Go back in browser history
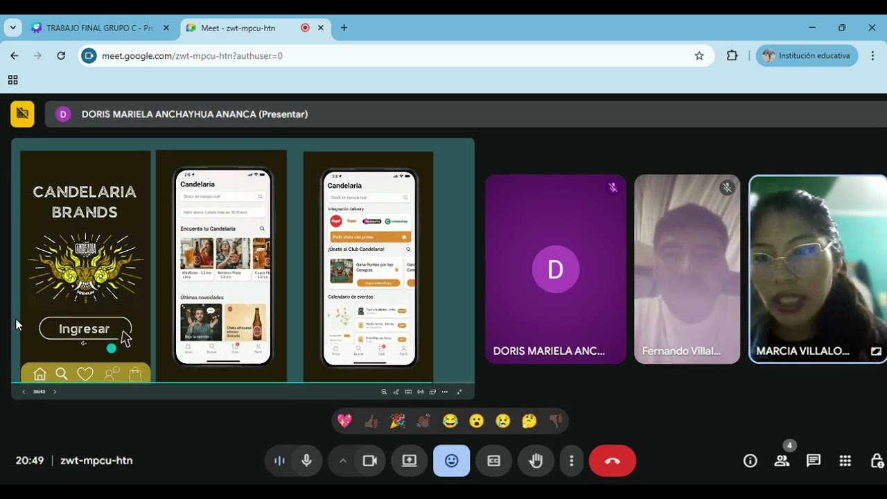The image size is (887, 499). point(15,55)
